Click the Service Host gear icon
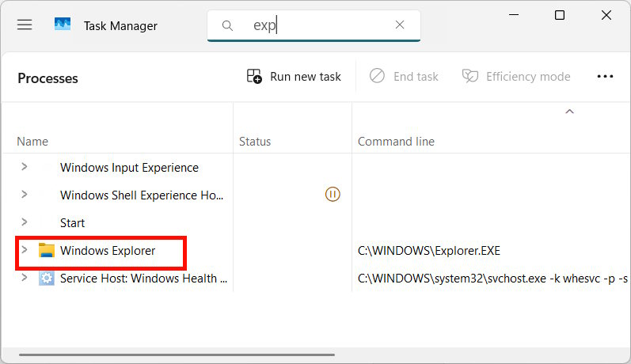631x364 pixels. tap(46, 278)
